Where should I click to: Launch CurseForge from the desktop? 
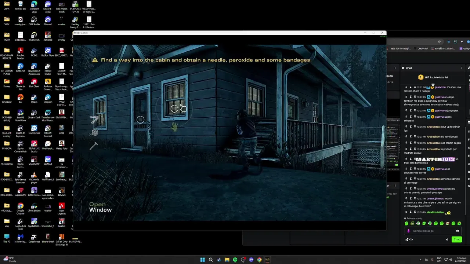pos(34,238)
